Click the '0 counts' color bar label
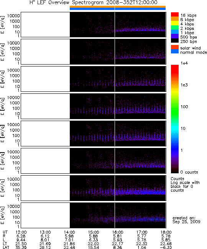207x249 pixels. (x=189, y=172)
